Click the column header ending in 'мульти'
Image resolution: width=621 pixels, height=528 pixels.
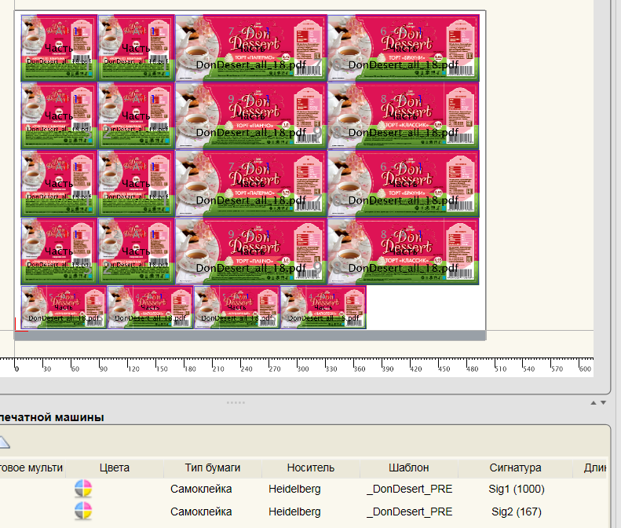[31, 467]
